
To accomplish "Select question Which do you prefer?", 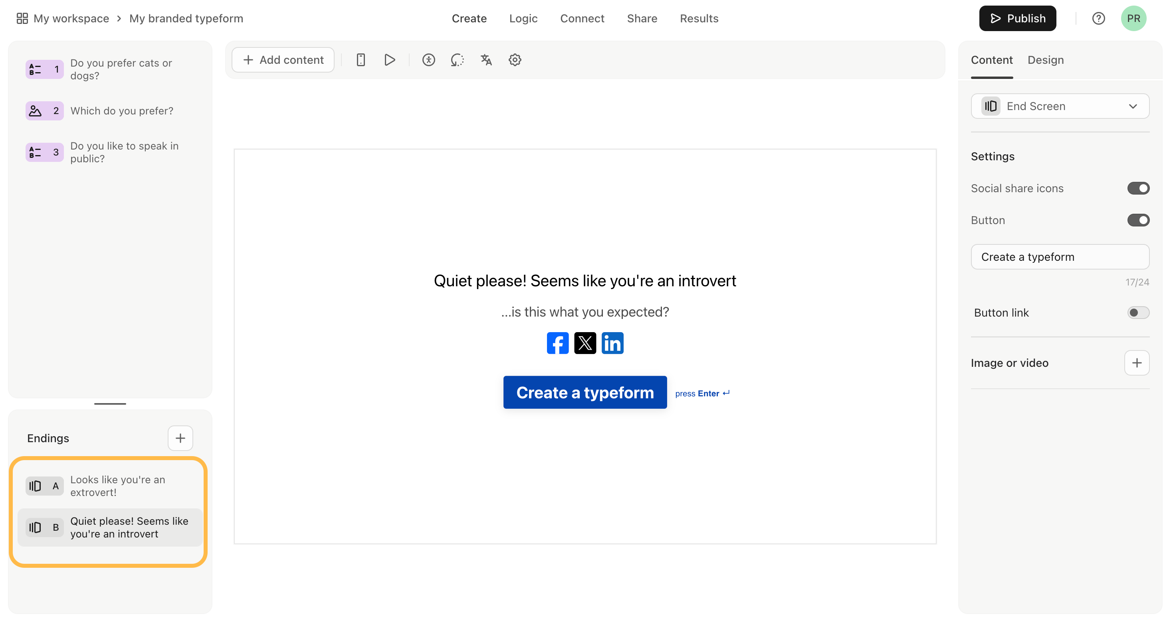I will click(110, 110).
